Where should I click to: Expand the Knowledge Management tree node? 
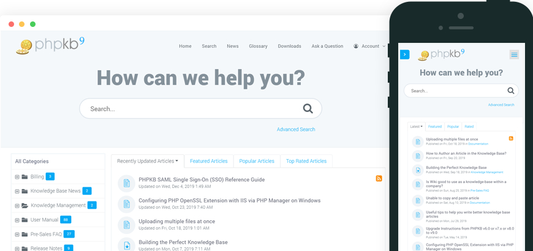[17, 206]
